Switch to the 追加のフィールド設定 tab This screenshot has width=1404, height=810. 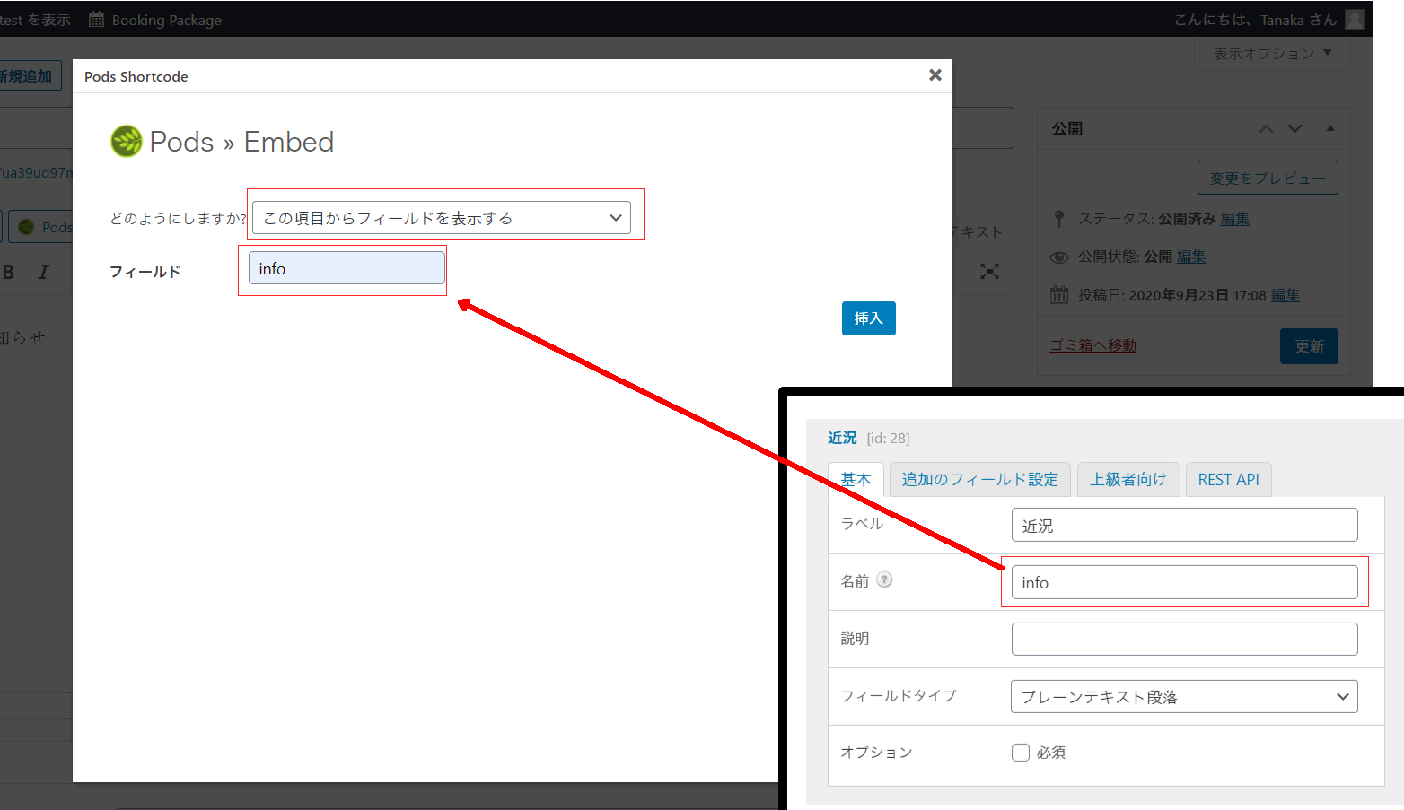coord(979,479)
